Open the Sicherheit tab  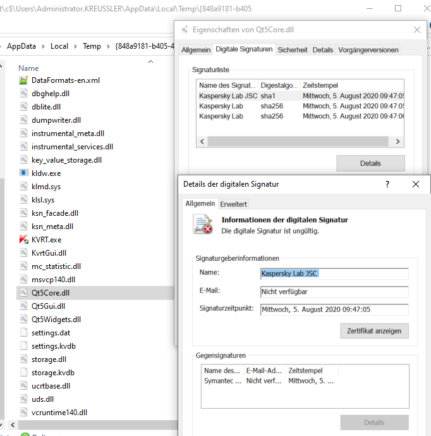tap(293, 50)
